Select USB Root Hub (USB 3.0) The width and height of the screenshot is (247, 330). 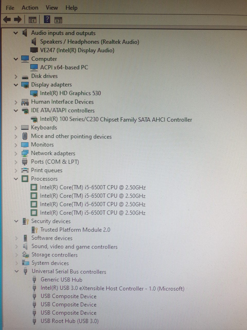pos(70,321)
